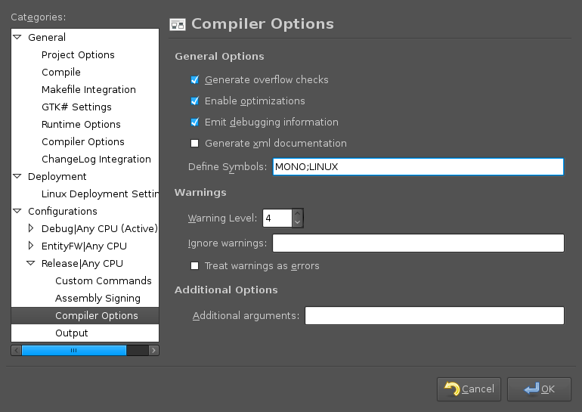The height and width of the screenshot is (412, 582).
Task: Select Compiler Options under General
Action: (x=85, y=142)
